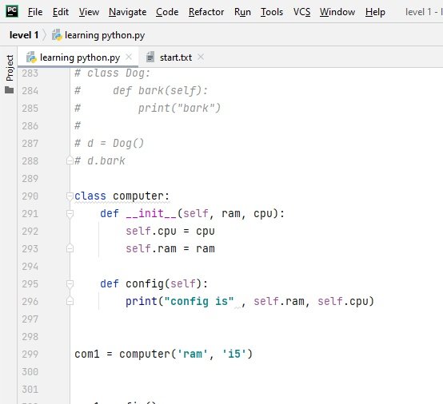Click the 'i5' string argument
443x404 pixels.
234,354
